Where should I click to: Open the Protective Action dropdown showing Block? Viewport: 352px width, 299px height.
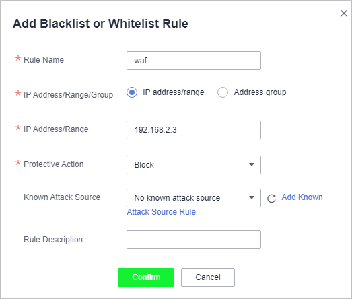click(x=194, y=165)
